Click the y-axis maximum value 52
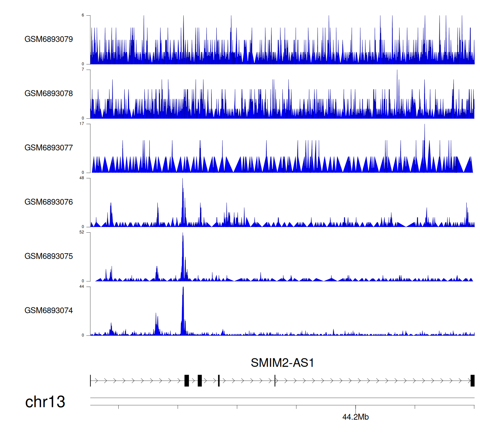 (82, 232)
